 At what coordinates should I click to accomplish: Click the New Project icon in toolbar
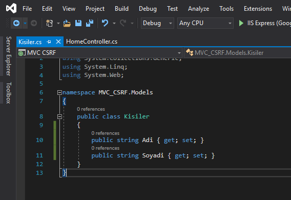(x=49, y=23)
